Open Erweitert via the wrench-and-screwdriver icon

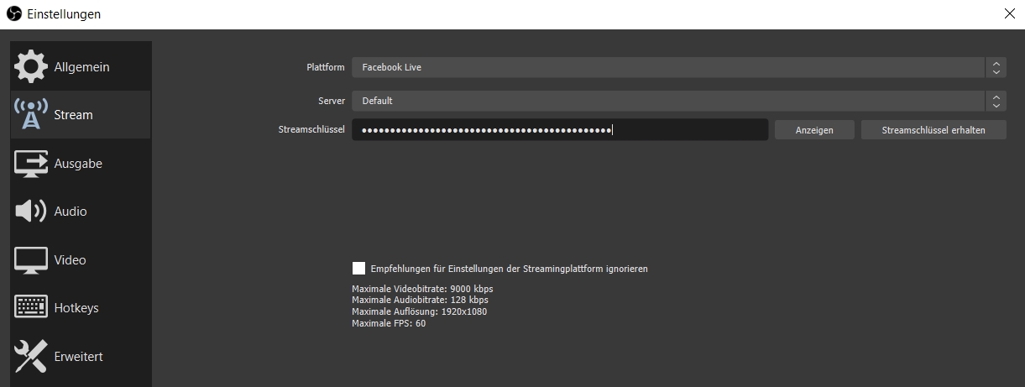coord(31,357)
